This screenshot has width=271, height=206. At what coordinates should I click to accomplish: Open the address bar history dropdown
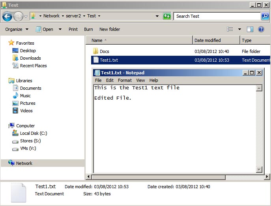pyautogui.click(x=157, y=16)
